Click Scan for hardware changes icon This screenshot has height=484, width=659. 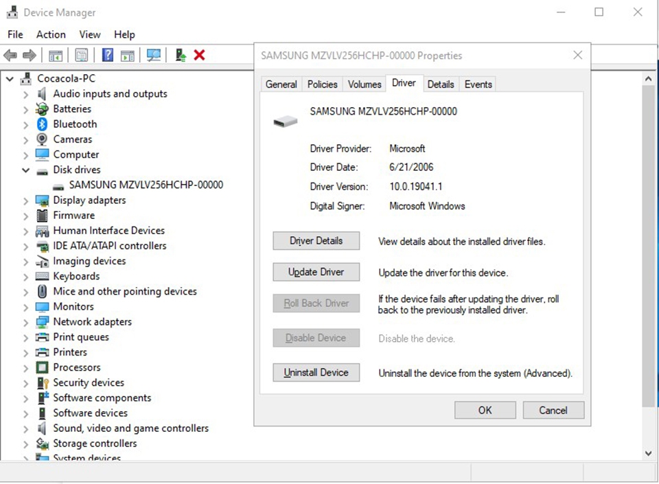(x=154, y=55)
